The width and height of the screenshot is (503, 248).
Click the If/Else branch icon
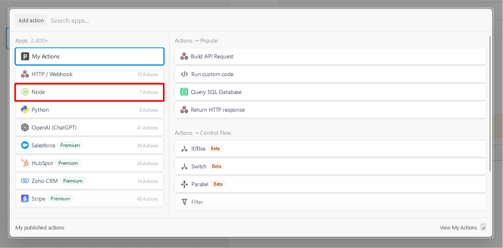pyautogui.click(x=184, y=148)
